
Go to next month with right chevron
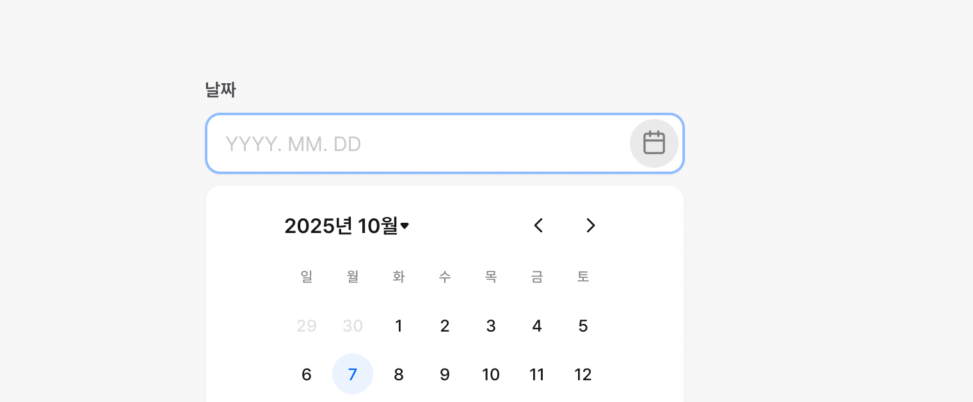[591, 225]
